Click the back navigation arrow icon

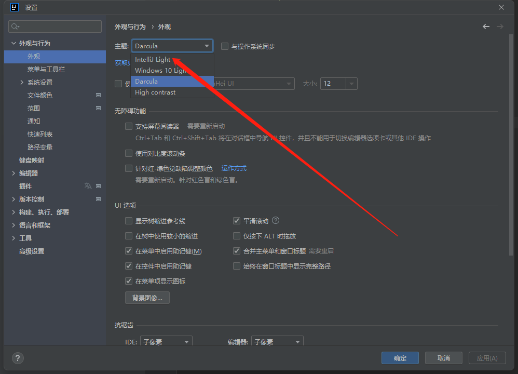(x=486, y=26)
